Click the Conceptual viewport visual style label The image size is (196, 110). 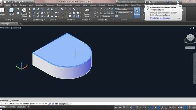coord(16,28)
